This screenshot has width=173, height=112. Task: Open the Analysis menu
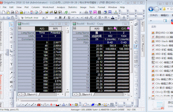pyautogui.click(x=61, y=7)
